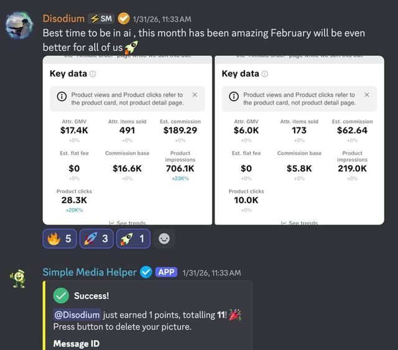The height and width of the screenshot is (350, 398).
Task: Toggle the blue rocket reaction with 3 votes
Action: 96,239
